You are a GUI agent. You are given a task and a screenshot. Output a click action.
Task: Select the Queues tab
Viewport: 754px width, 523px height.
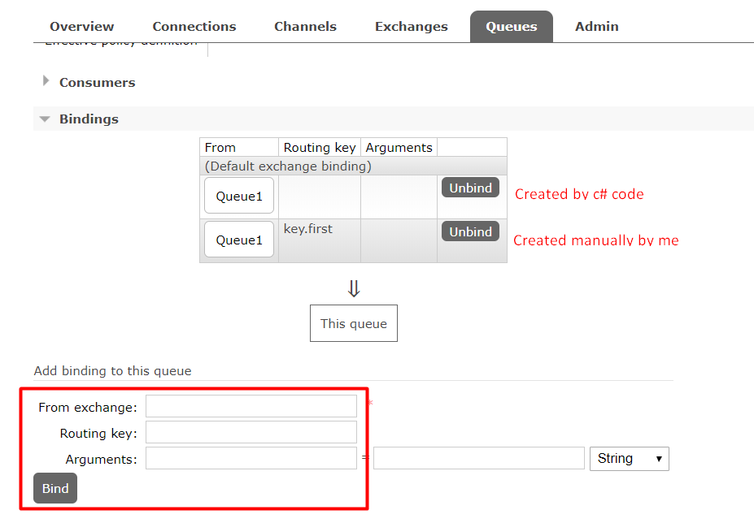point(511,26)
